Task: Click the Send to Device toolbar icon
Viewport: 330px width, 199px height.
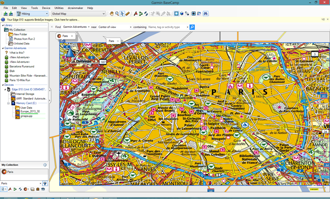Action: [x=5, y=14]
